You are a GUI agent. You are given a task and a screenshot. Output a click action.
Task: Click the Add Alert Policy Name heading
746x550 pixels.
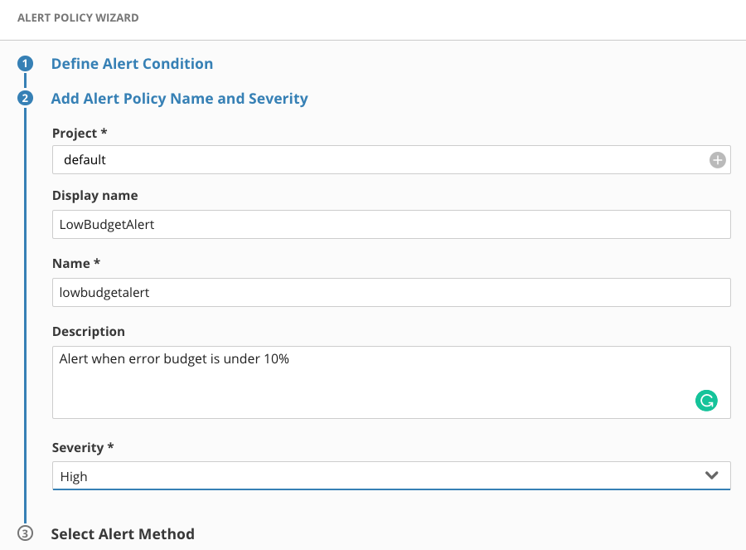point(180,98)
